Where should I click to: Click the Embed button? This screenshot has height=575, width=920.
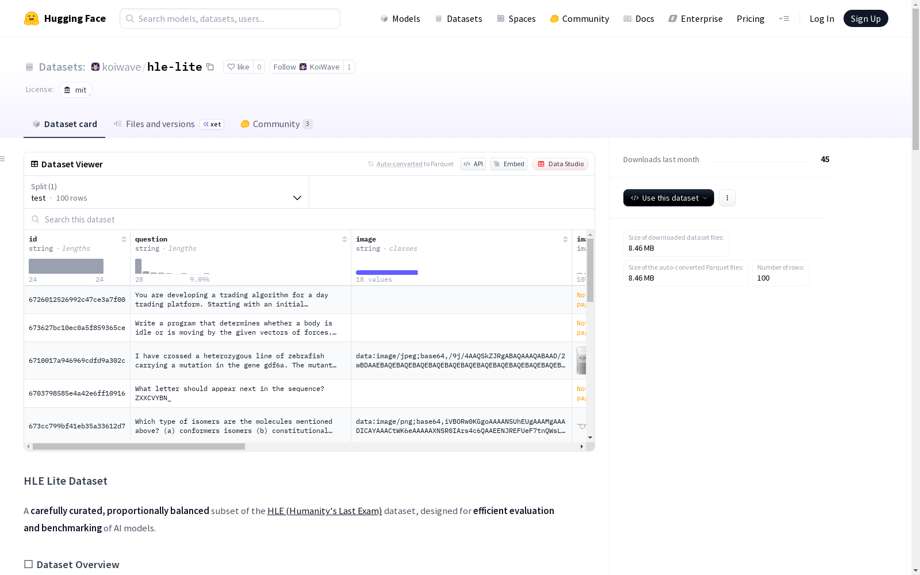point(509,164)
